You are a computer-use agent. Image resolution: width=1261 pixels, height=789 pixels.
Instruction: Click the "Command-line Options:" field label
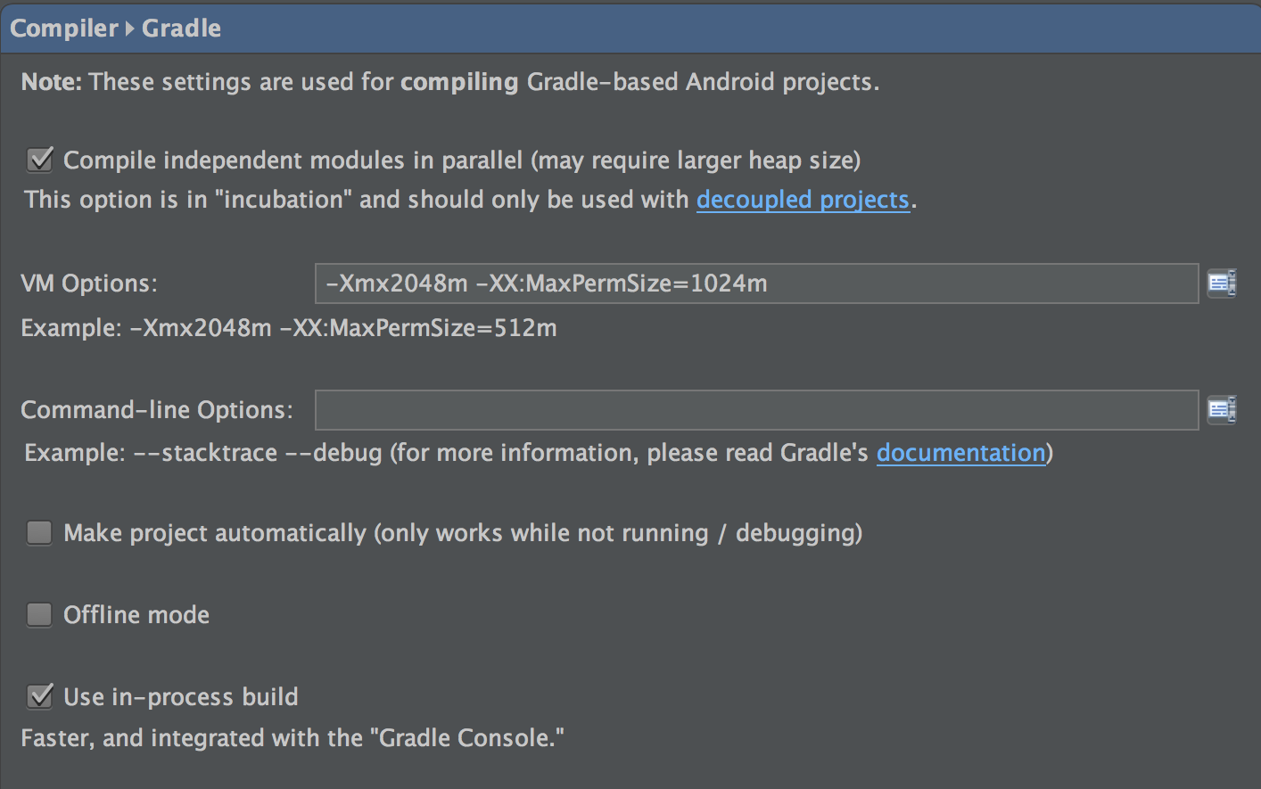coord(157,410)
